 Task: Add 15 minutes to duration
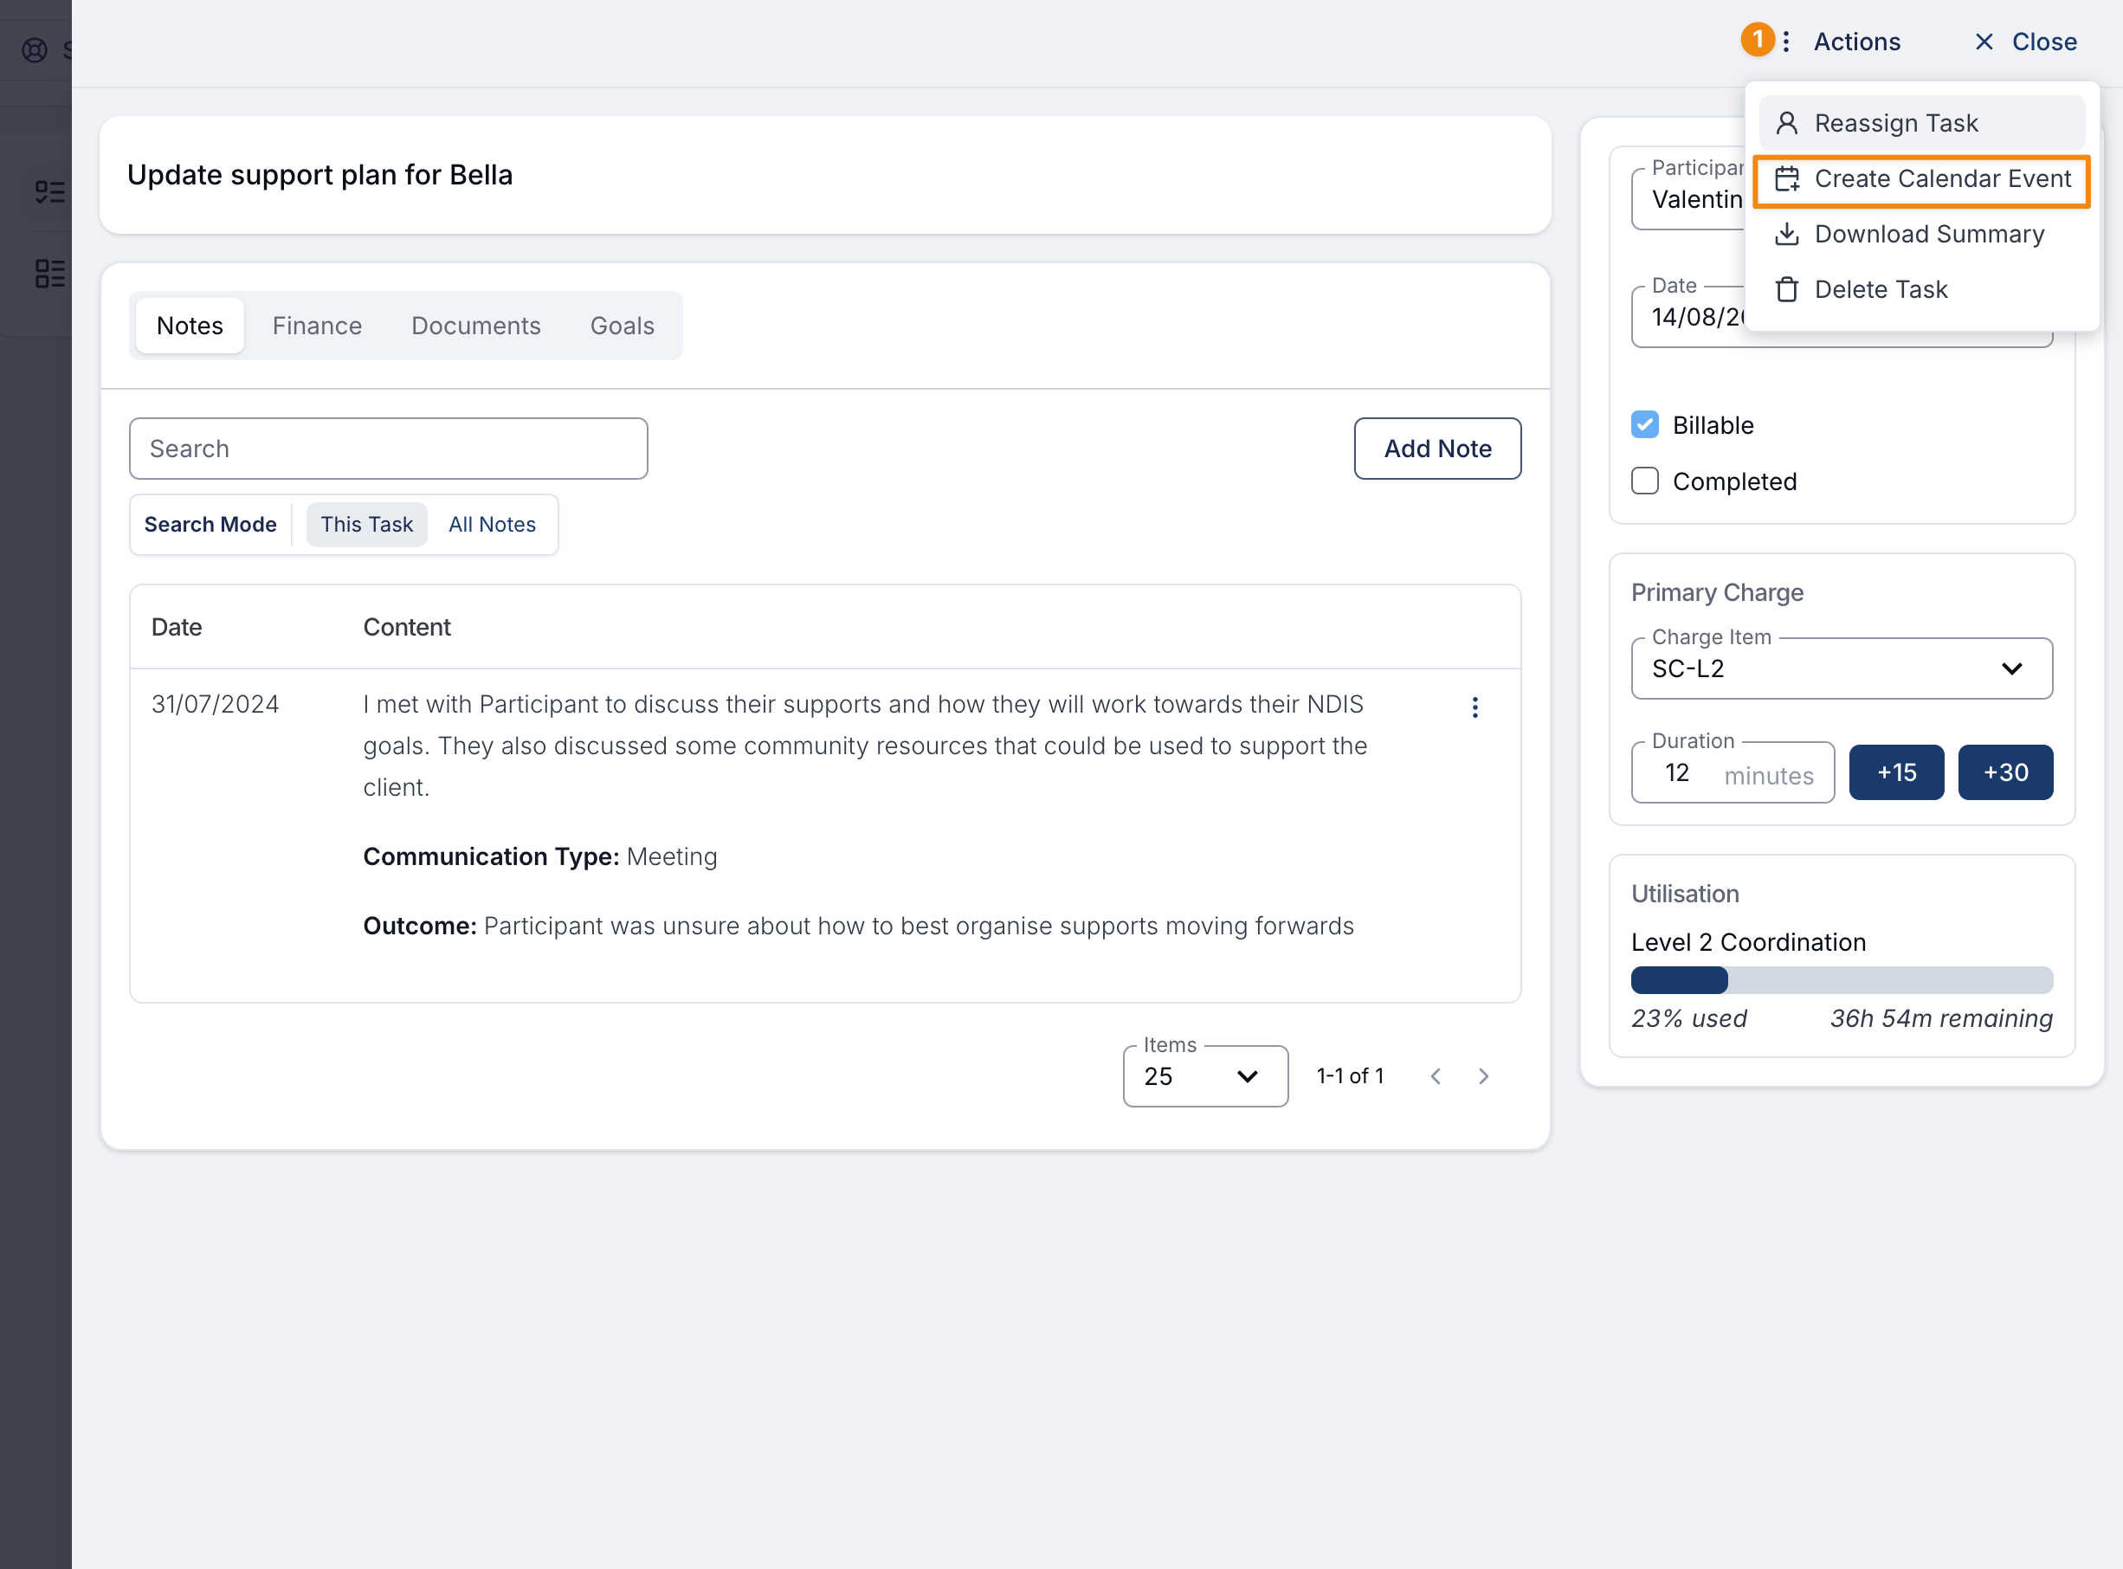(x=1895, y=772)
